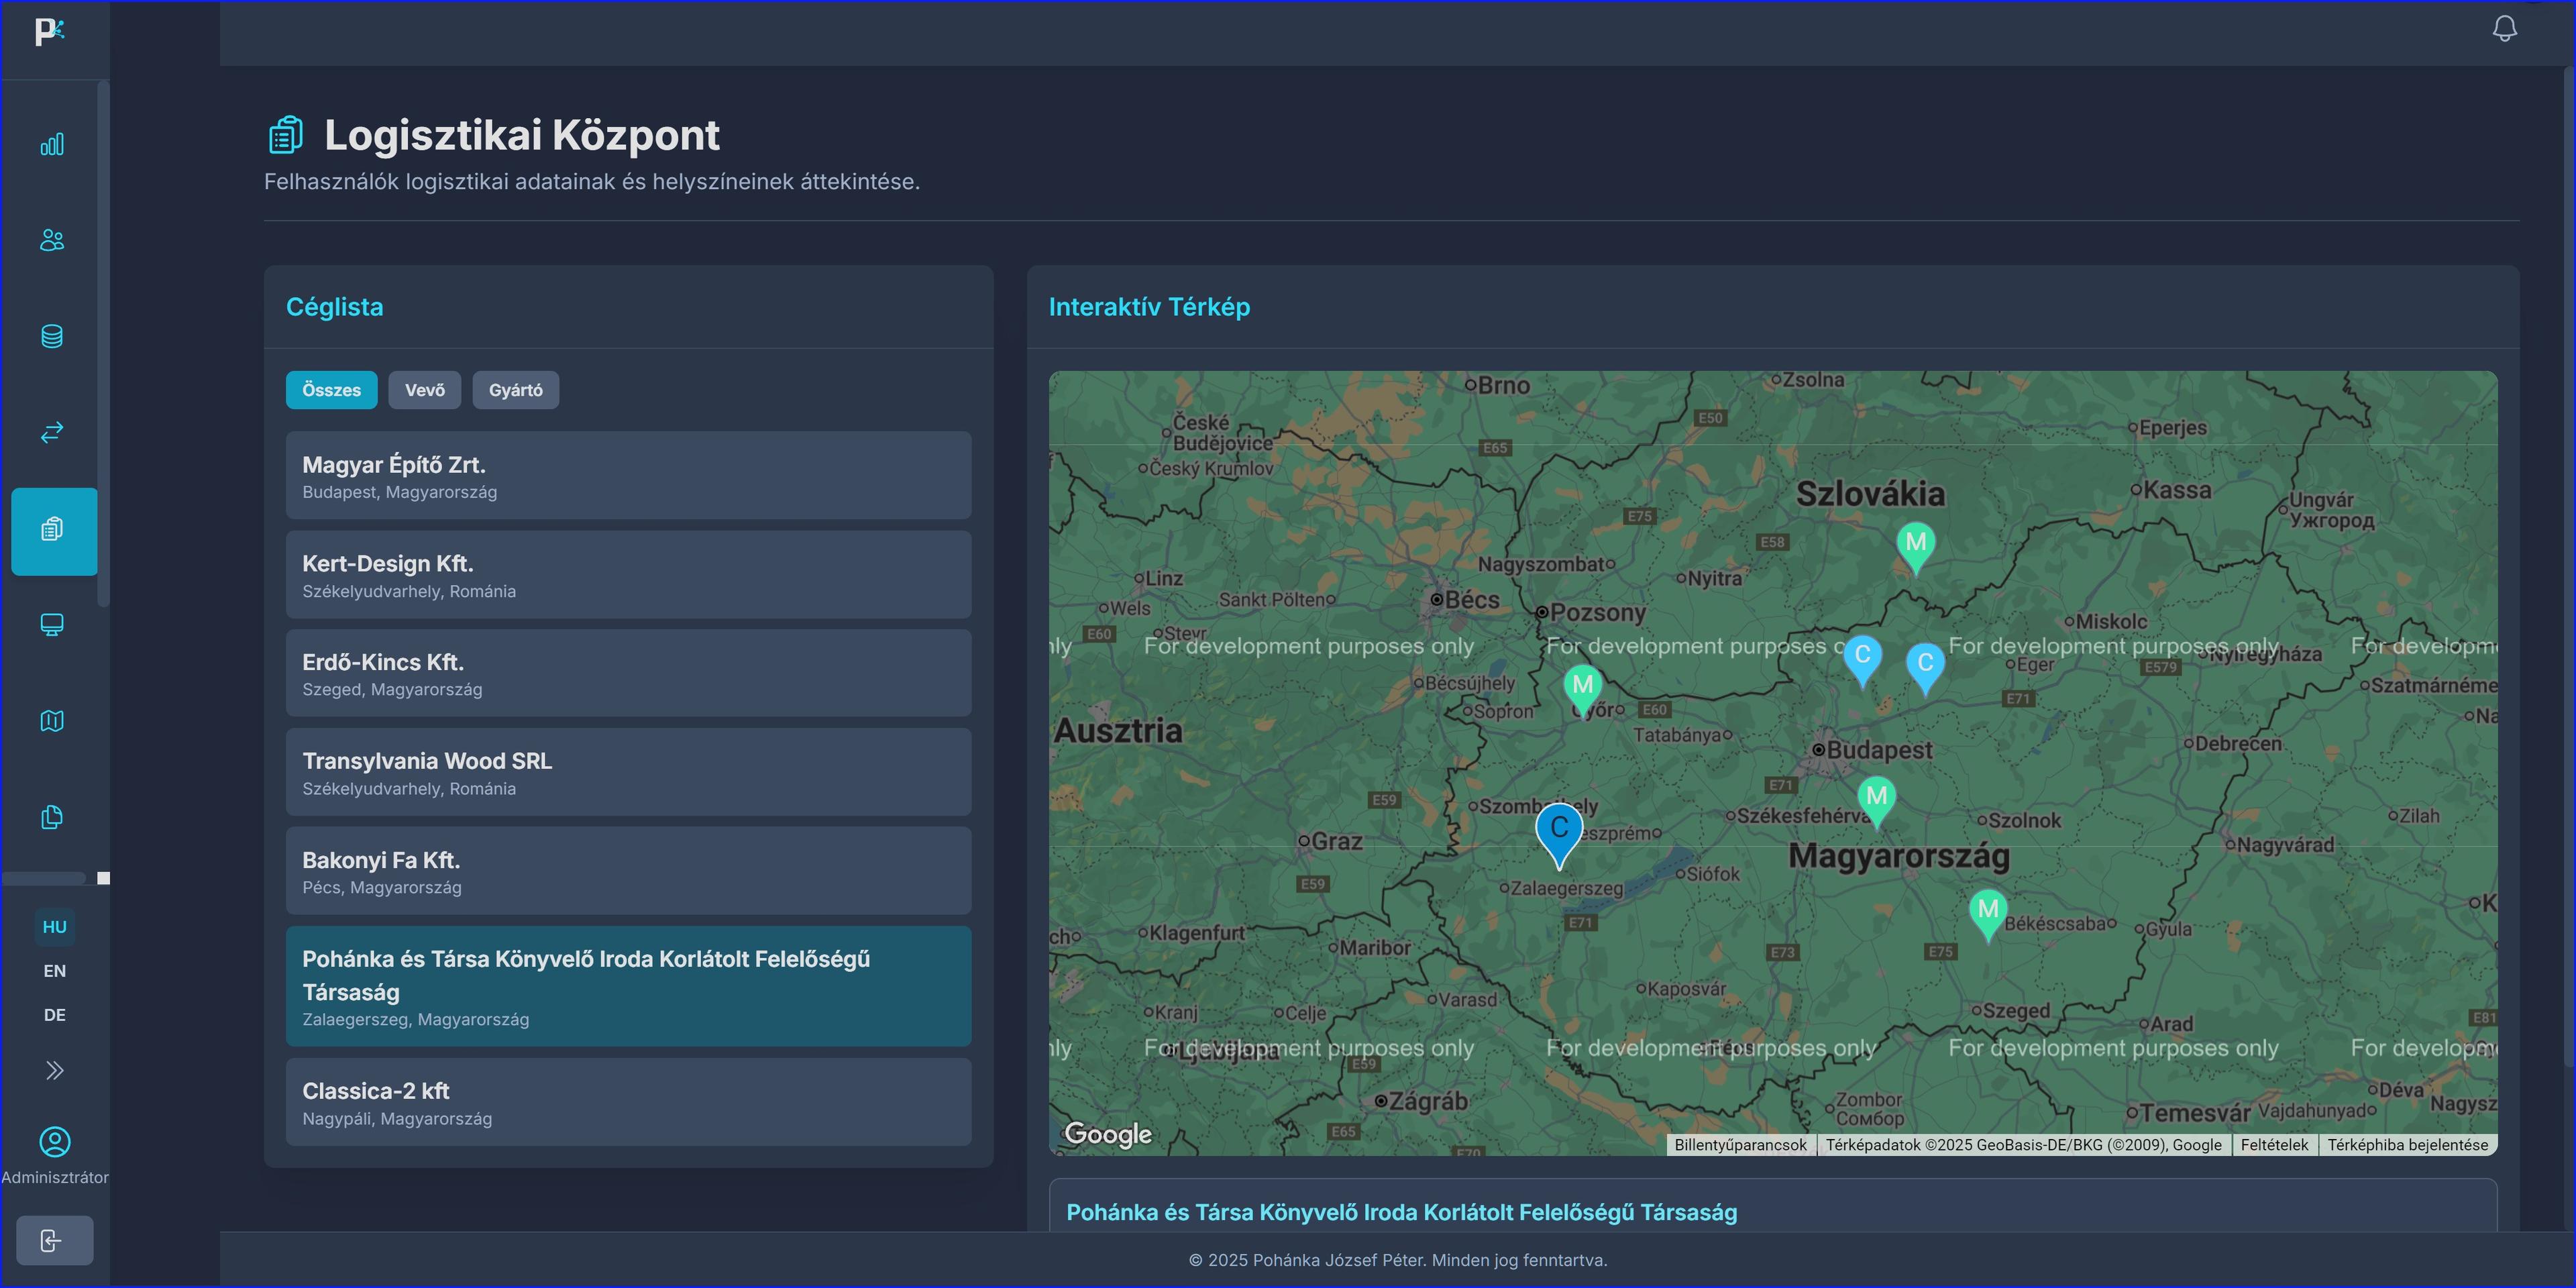Switch language to EN

[54, 971]
